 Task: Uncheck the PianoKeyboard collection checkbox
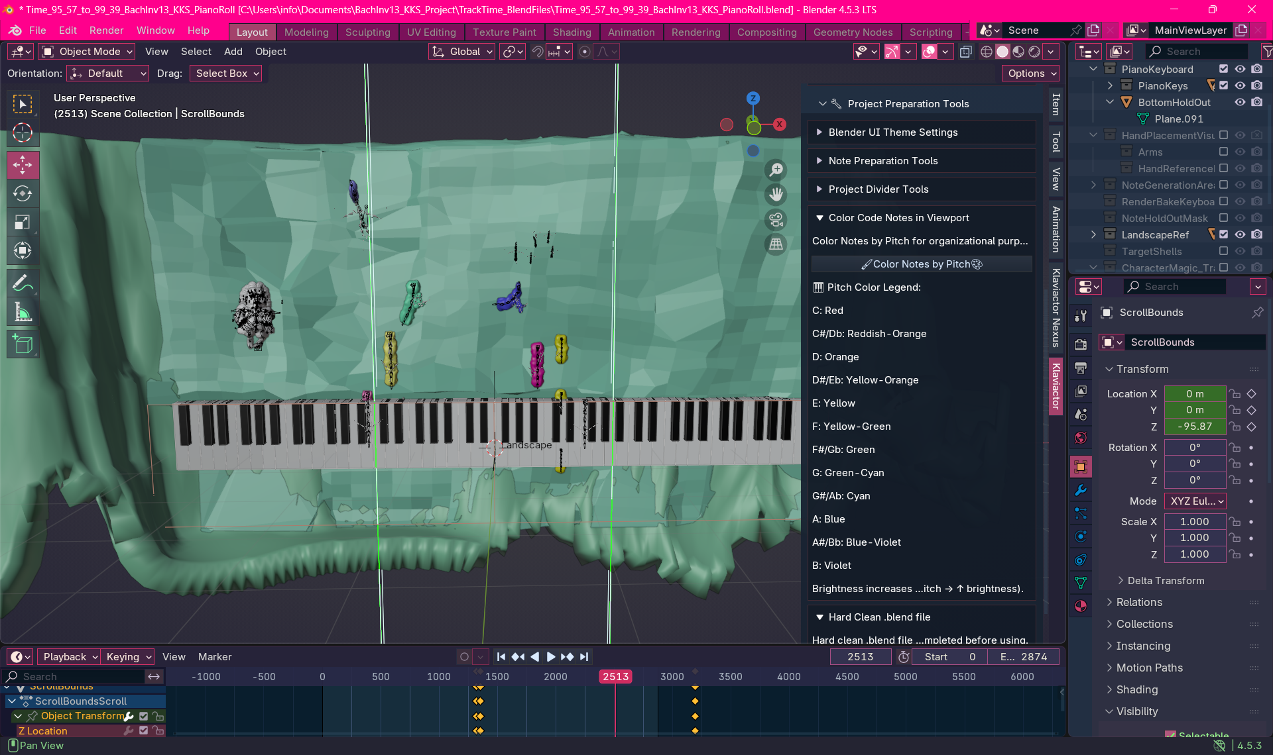click(x=1223, y=69)
